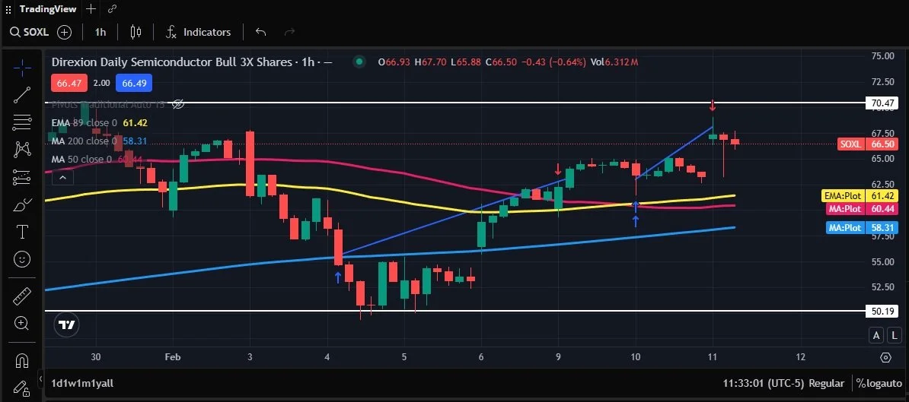Image resolution: width=909 pixels, height=402 pixels.
Task: Click the 70.47 horizontal line price label
Action: pyautogui.click(x=882, y=103)
